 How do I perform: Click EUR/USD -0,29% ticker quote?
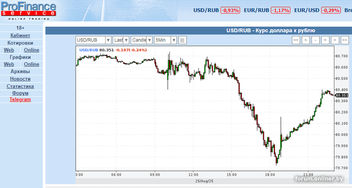[317, 10]
